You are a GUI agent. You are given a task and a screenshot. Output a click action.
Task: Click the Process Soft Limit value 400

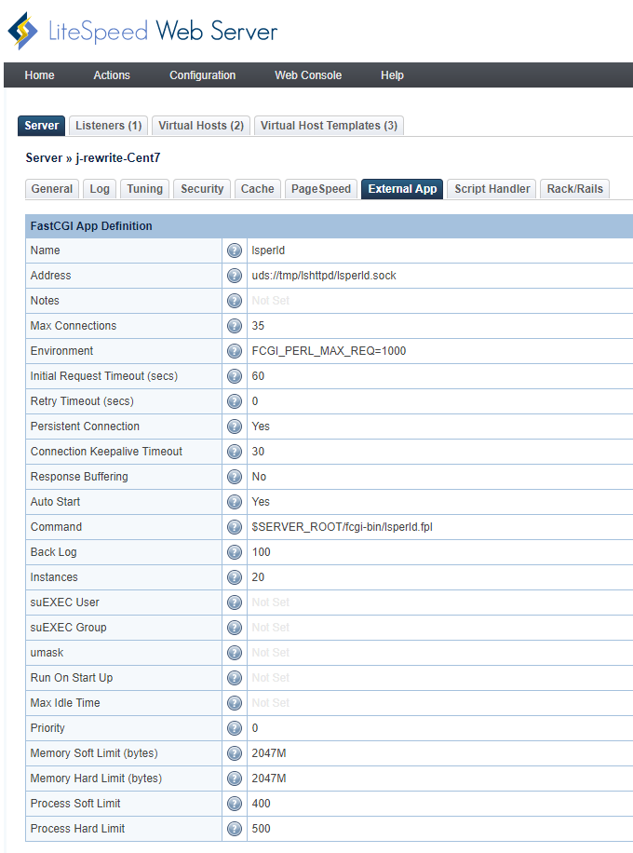tap(261, 804)
